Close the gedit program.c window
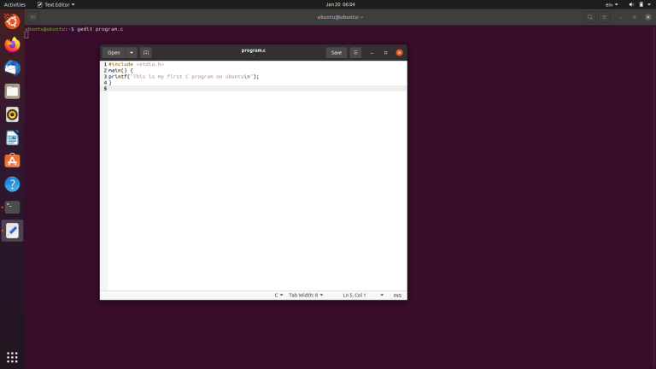 point(399,53)
